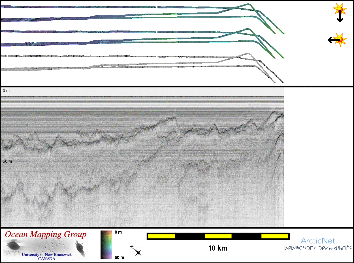The width and height of the screenshot is (354, 263).
Task: Click the Inuktitut syllabics text below ArcticNet
Action: pyautogui.click(x=318, y=249)
